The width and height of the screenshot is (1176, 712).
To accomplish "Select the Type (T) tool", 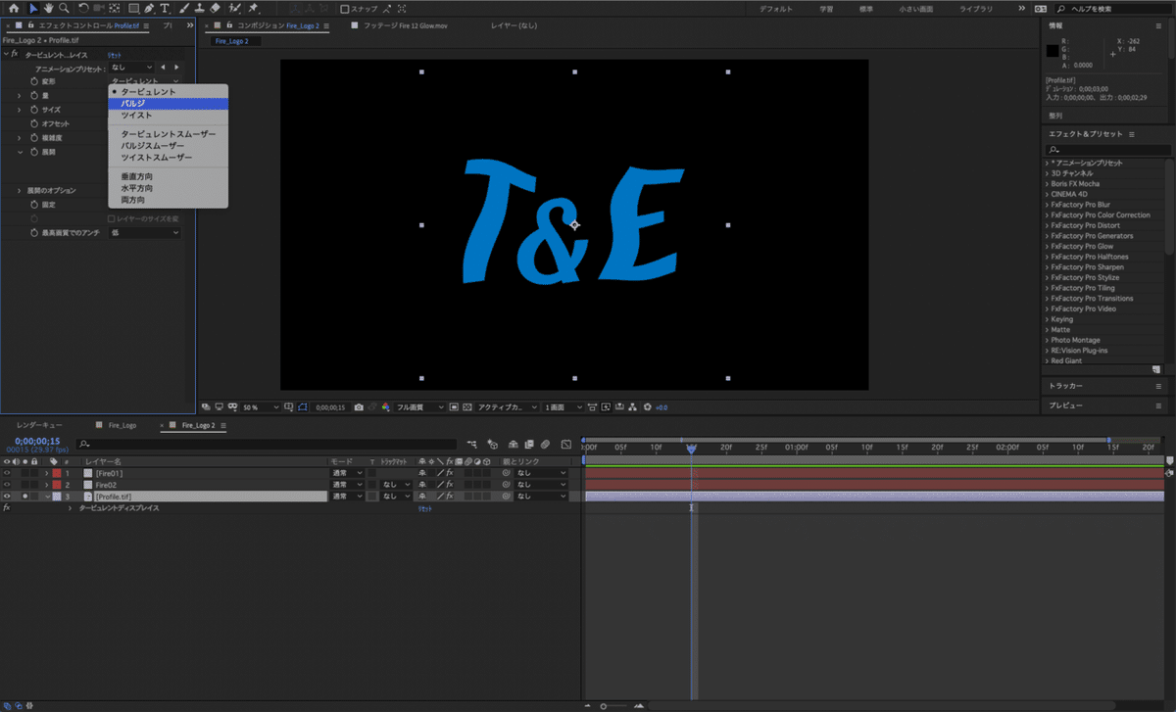I will tap(166, 8).
